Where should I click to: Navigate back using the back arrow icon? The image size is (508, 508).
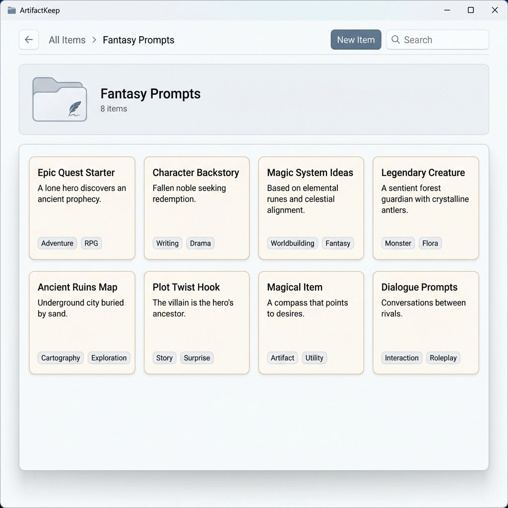[x=28, y=39]
